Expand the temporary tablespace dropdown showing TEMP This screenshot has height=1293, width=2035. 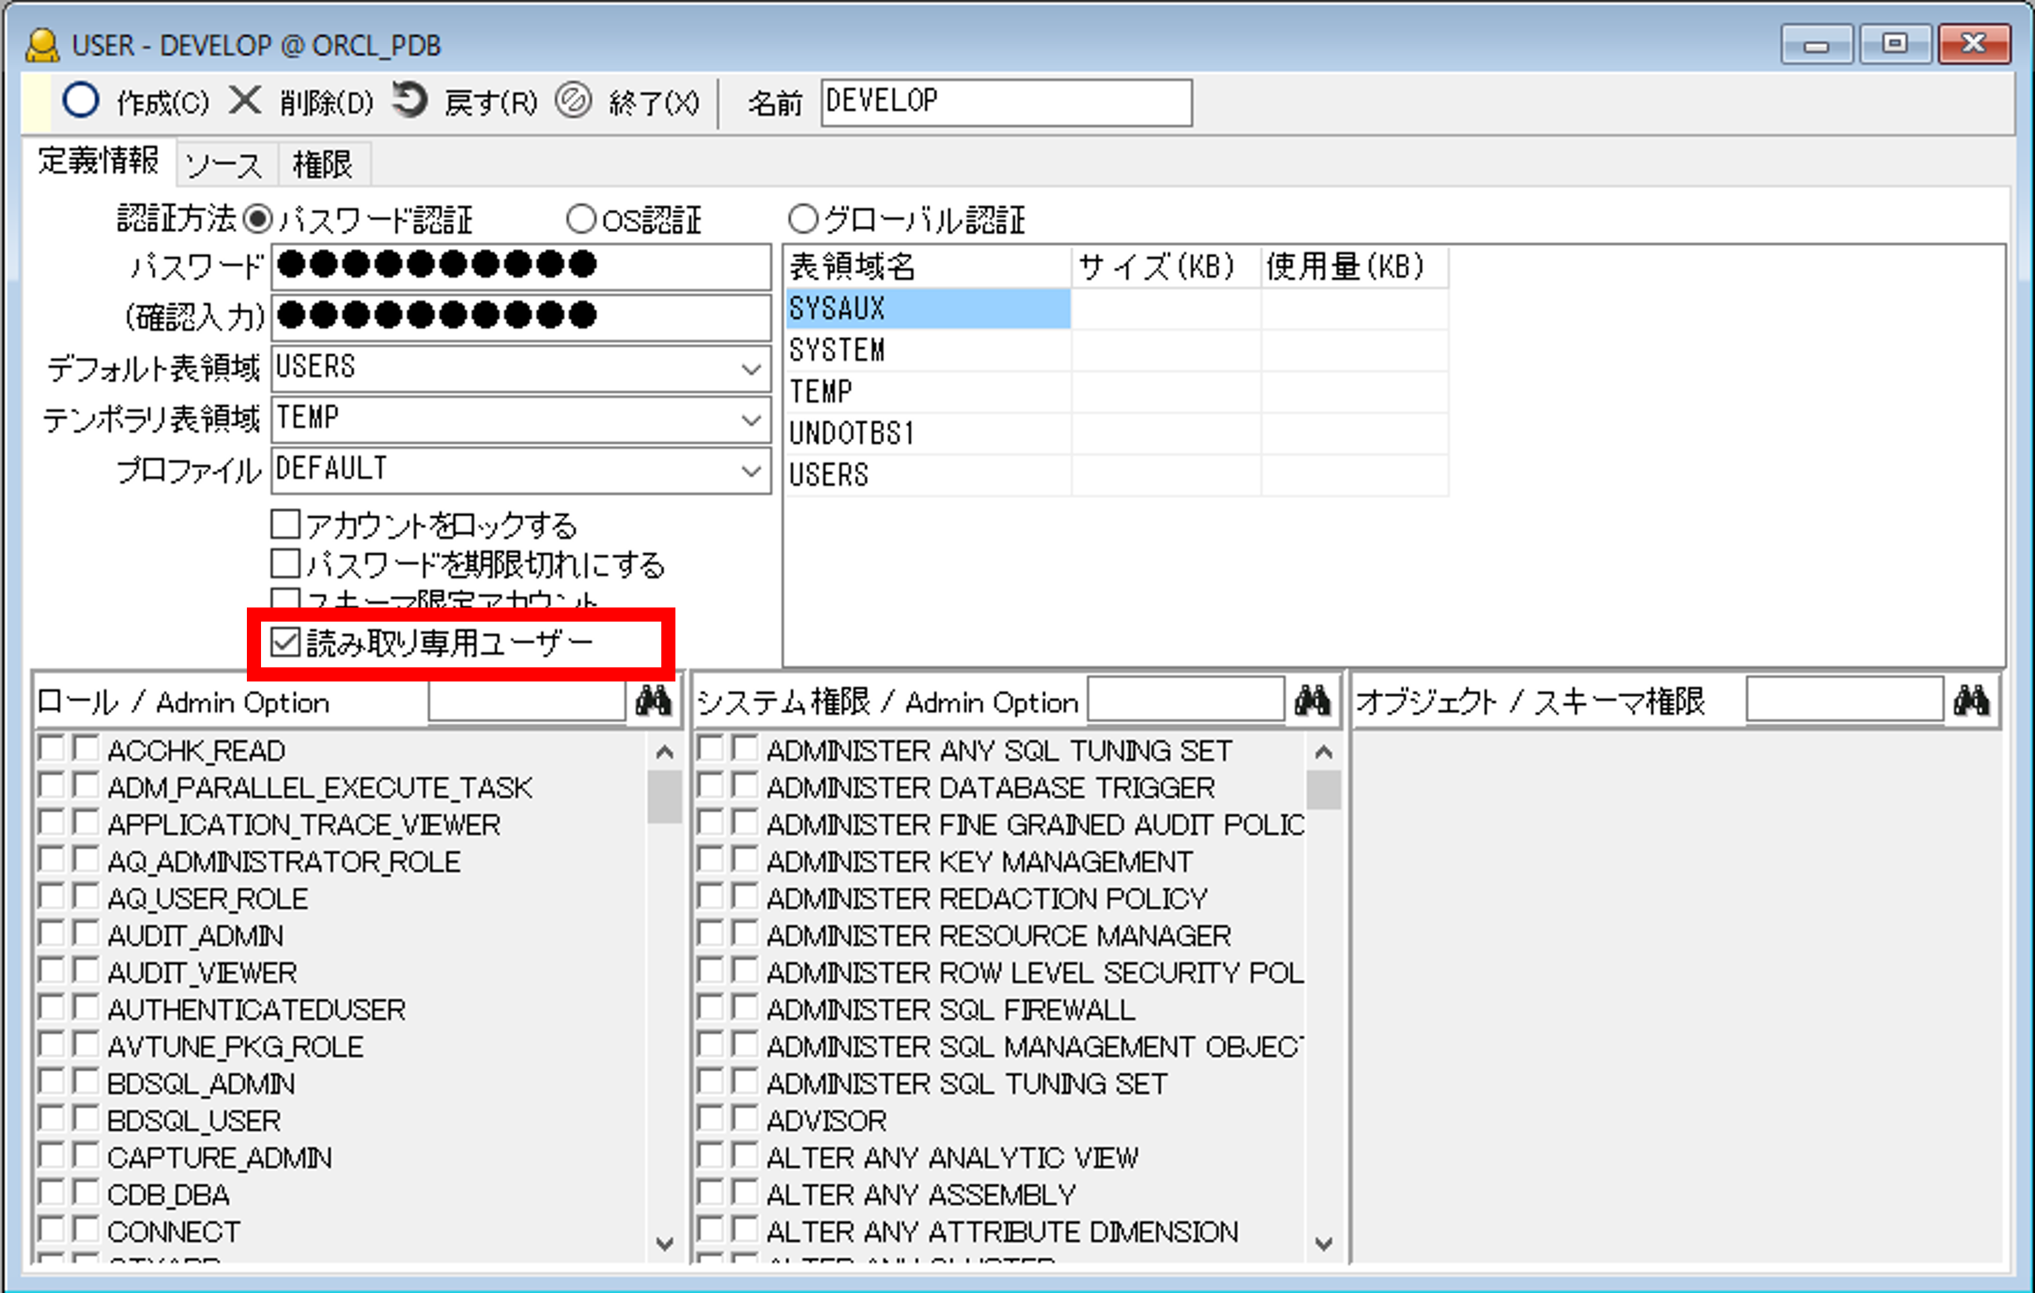(751, 420)
